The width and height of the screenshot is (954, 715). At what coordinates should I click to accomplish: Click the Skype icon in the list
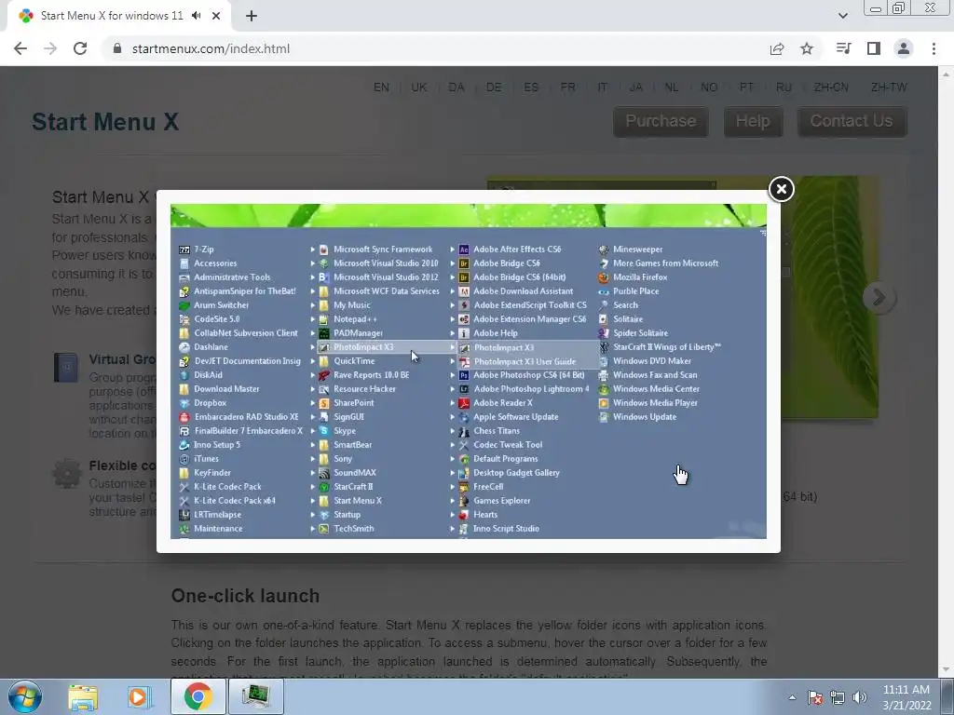(x=323, y=431)
